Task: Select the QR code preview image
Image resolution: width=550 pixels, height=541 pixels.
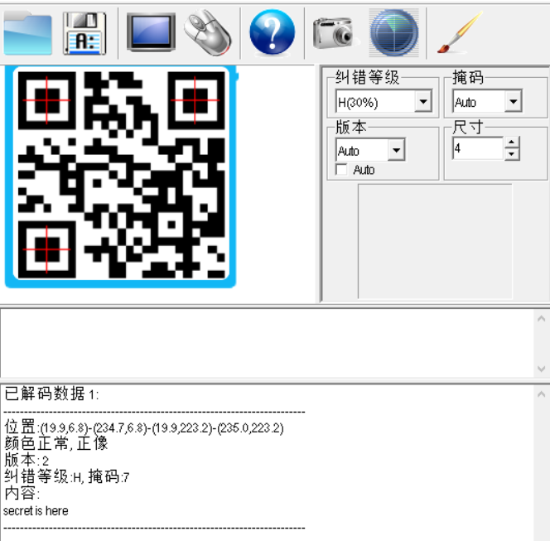Action: [121, 175]
